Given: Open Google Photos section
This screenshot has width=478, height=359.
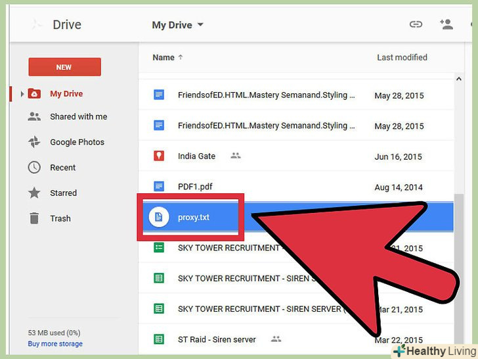Looking at the screenshot, I should pyautogui.click(x=77, y=142).
